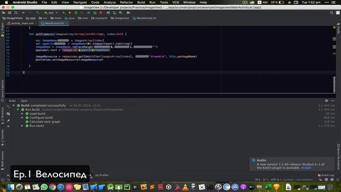Open the Navigate menu
The image size is (341, 192).
pyautogui.click(x=80, y=2)
